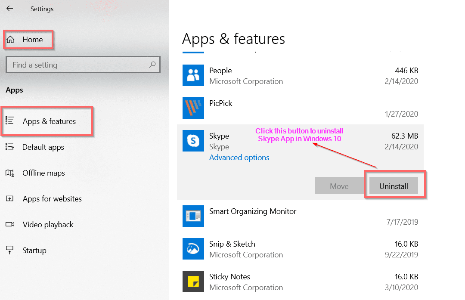Click the Smart Organizing Monitor icon

click(x=193, y=216)
